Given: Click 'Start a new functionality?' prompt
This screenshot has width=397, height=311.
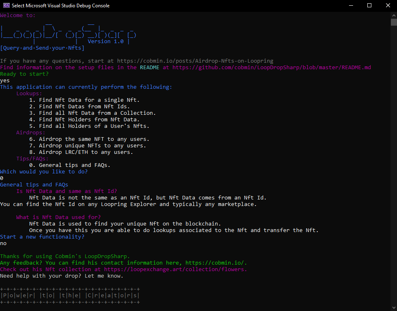Looking at the screenshot, I should pyautogui.click(x=42, y=237).
